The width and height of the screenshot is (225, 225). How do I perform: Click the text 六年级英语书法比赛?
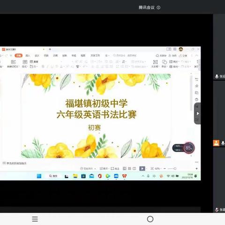97,114
